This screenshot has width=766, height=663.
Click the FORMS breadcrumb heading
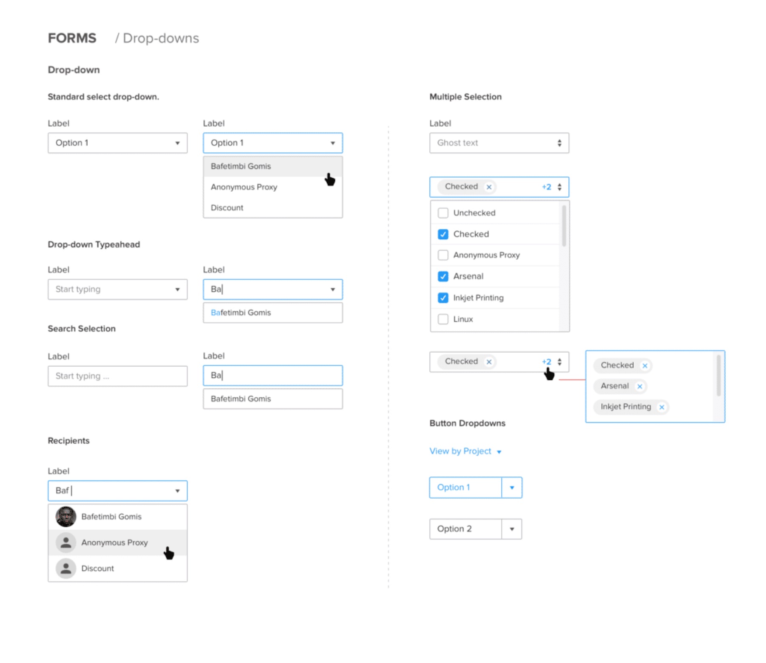click(x=72, y=38)
